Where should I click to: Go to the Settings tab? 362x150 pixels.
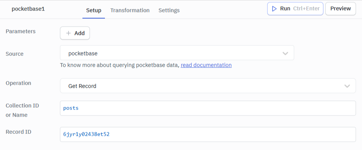[x=169, y=10]
